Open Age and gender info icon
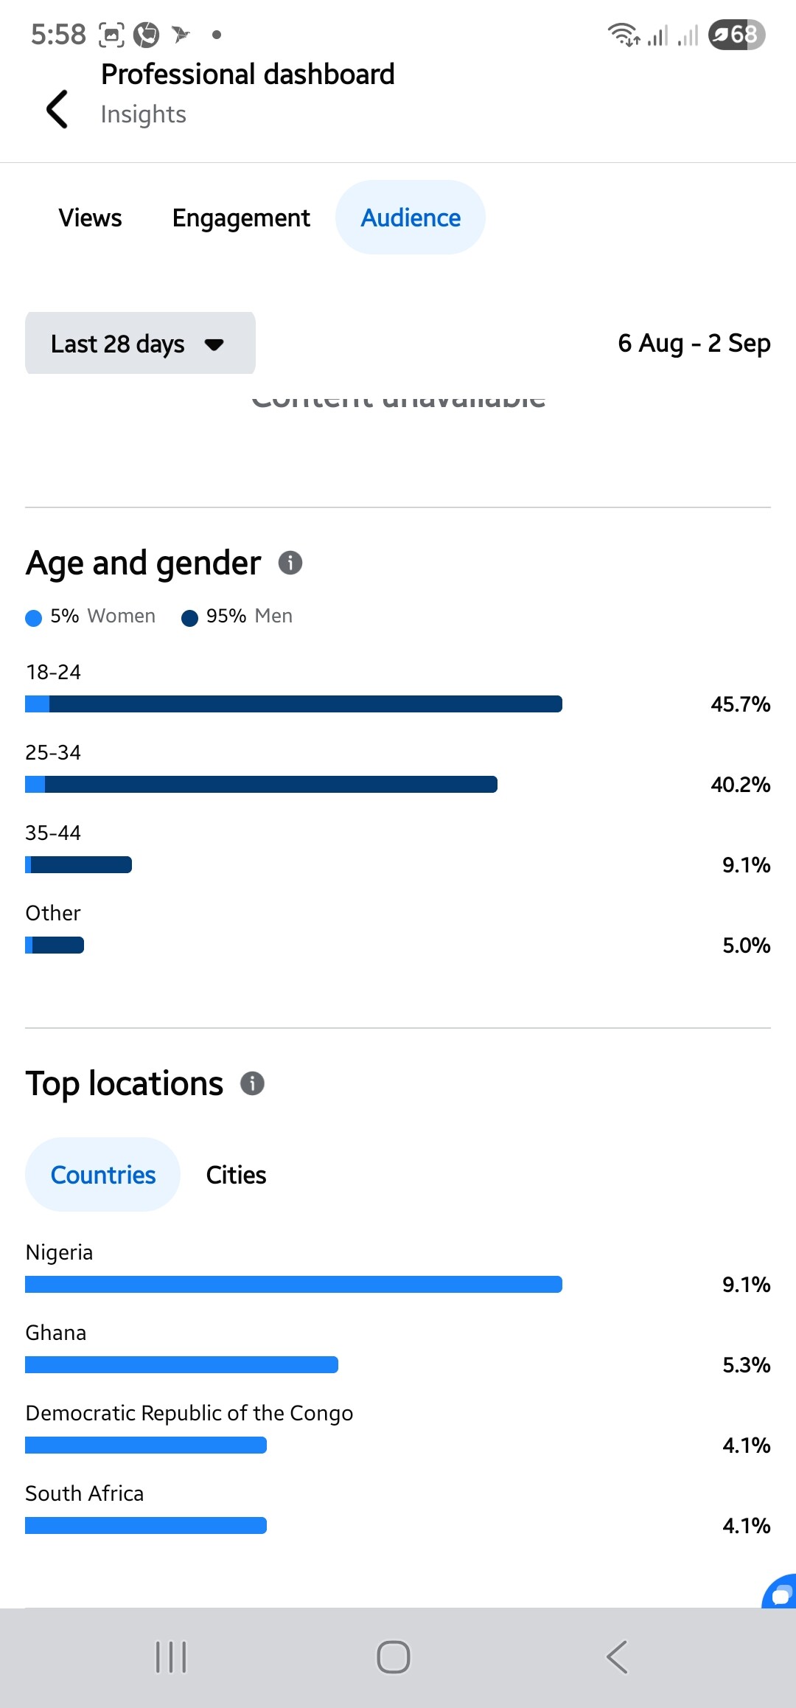This screenshot has height=1708, width=796. coord(290,563)
